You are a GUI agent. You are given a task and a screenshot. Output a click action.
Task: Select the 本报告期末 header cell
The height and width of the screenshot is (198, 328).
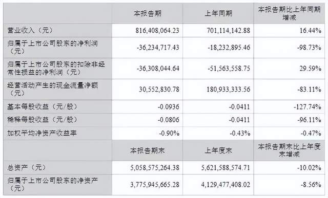(x=148, y=150)
